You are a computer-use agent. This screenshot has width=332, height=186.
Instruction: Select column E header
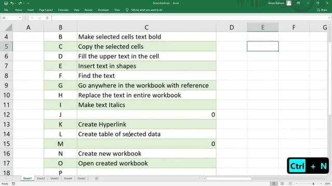click(x=262, y=27)
